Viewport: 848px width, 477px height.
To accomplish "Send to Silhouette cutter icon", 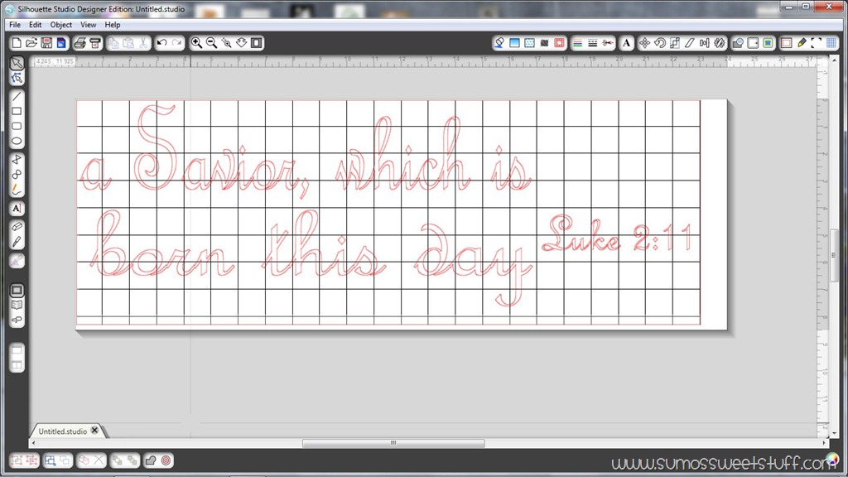I will (95, 43).
